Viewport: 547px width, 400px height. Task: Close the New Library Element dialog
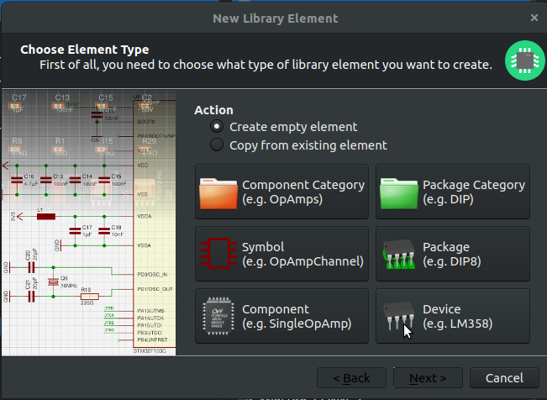534,18
